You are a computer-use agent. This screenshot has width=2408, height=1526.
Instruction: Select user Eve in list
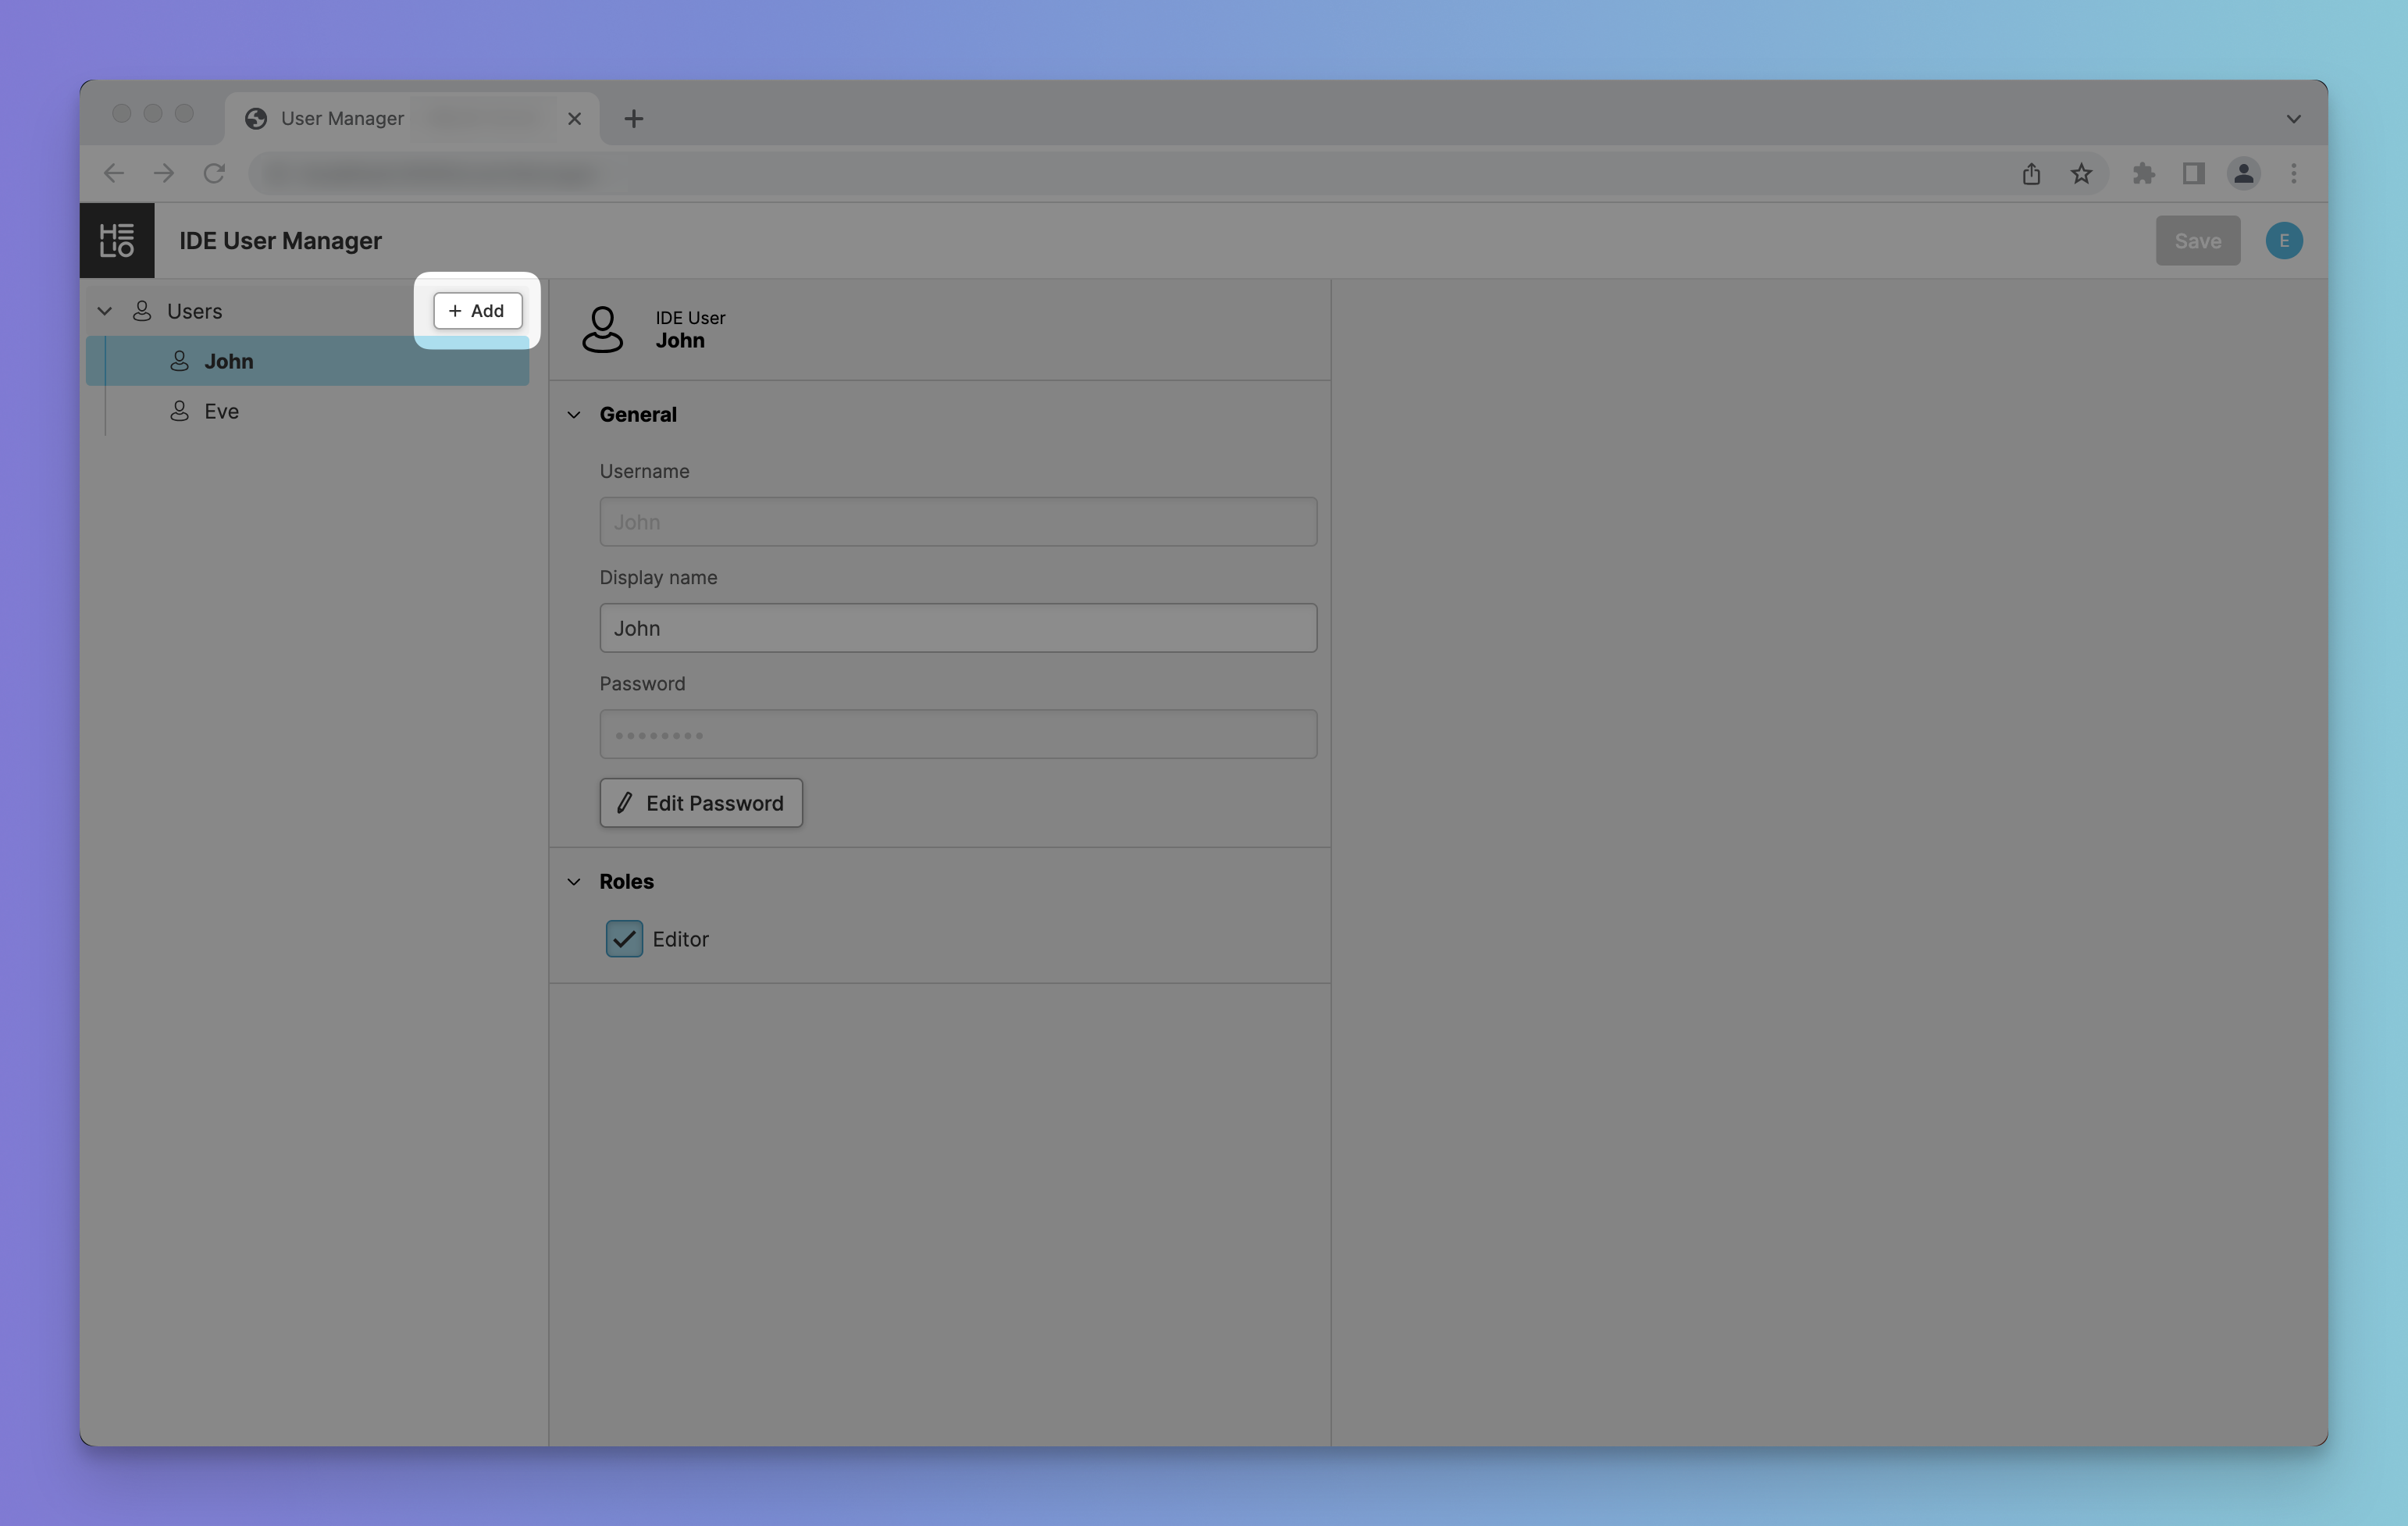(x=221, y=411)
